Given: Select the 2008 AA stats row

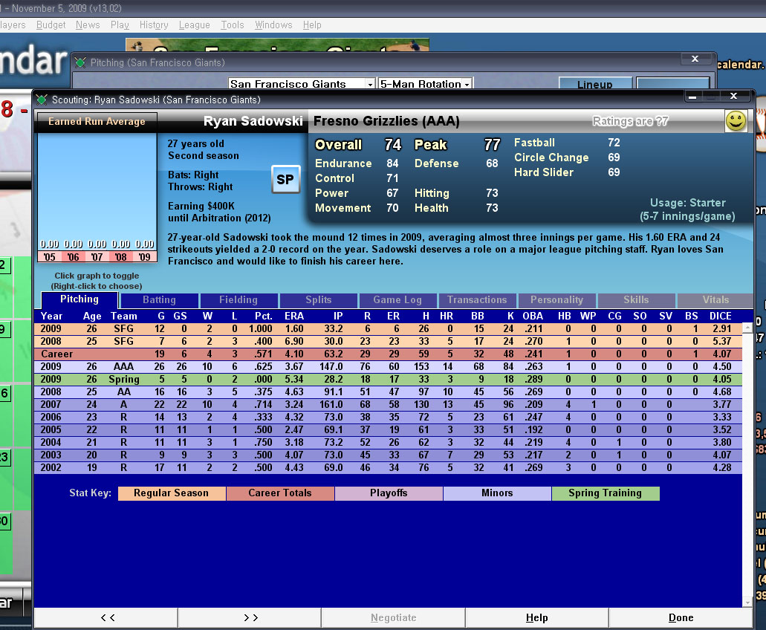Looking at the screenshot, I should (388, 392).
